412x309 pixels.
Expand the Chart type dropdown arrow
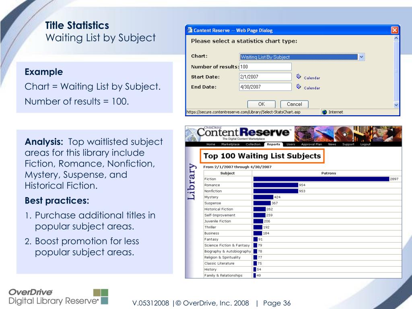pyautogui.click(x=361, y=57)
